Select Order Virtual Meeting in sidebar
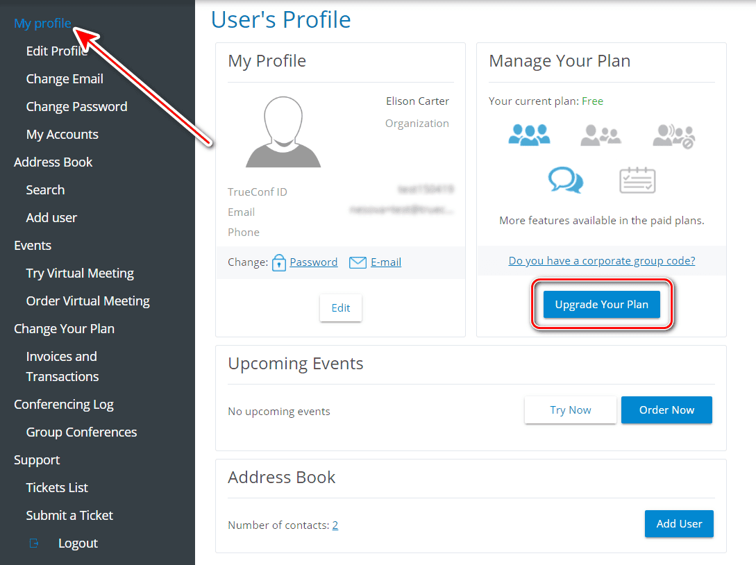The height and width of the screenshot is (565, 756). (x=88, y=301)
